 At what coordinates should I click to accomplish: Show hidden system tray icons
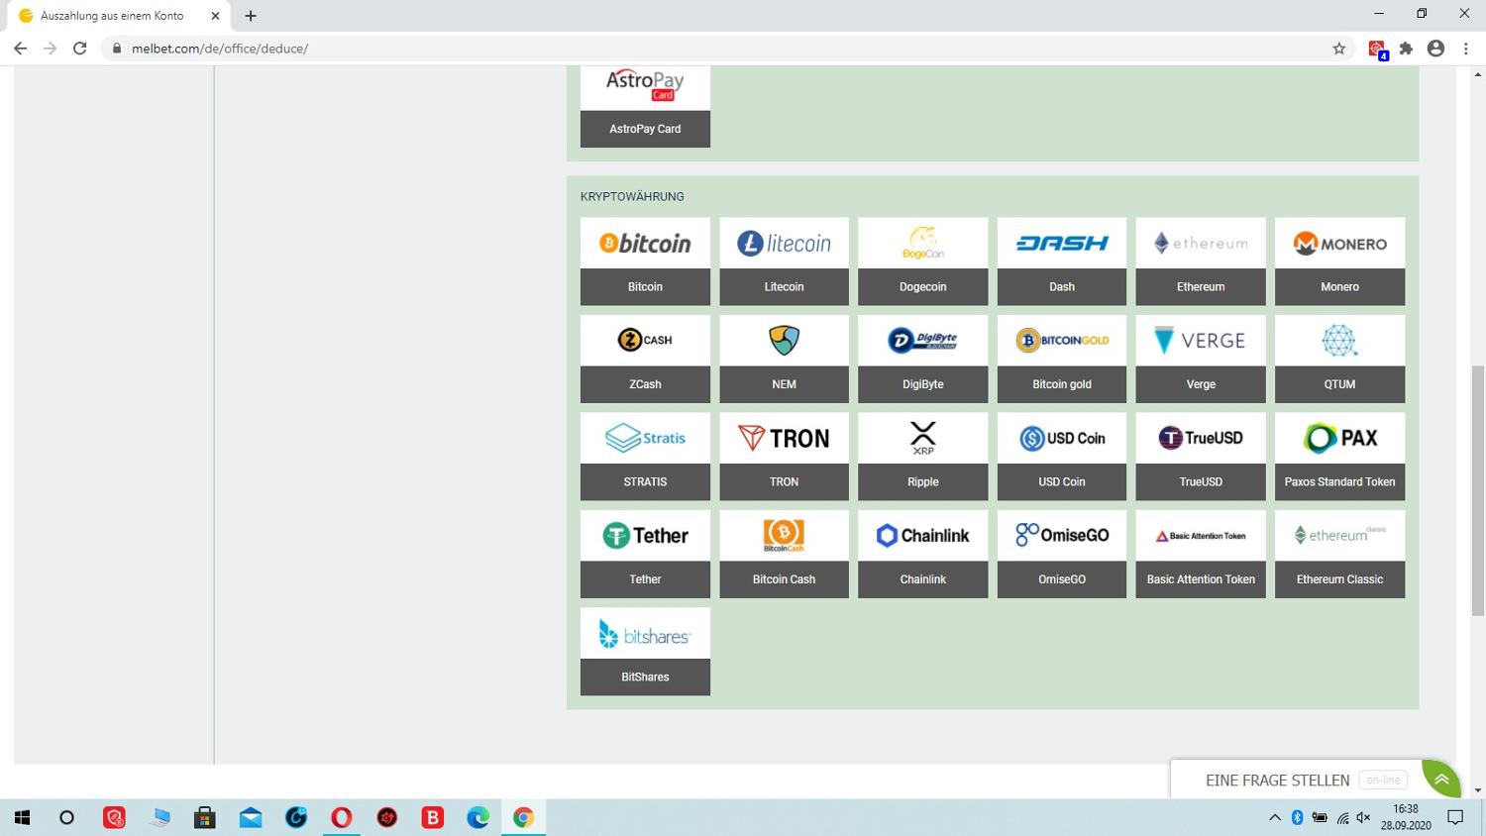(x=1275, y=817)
